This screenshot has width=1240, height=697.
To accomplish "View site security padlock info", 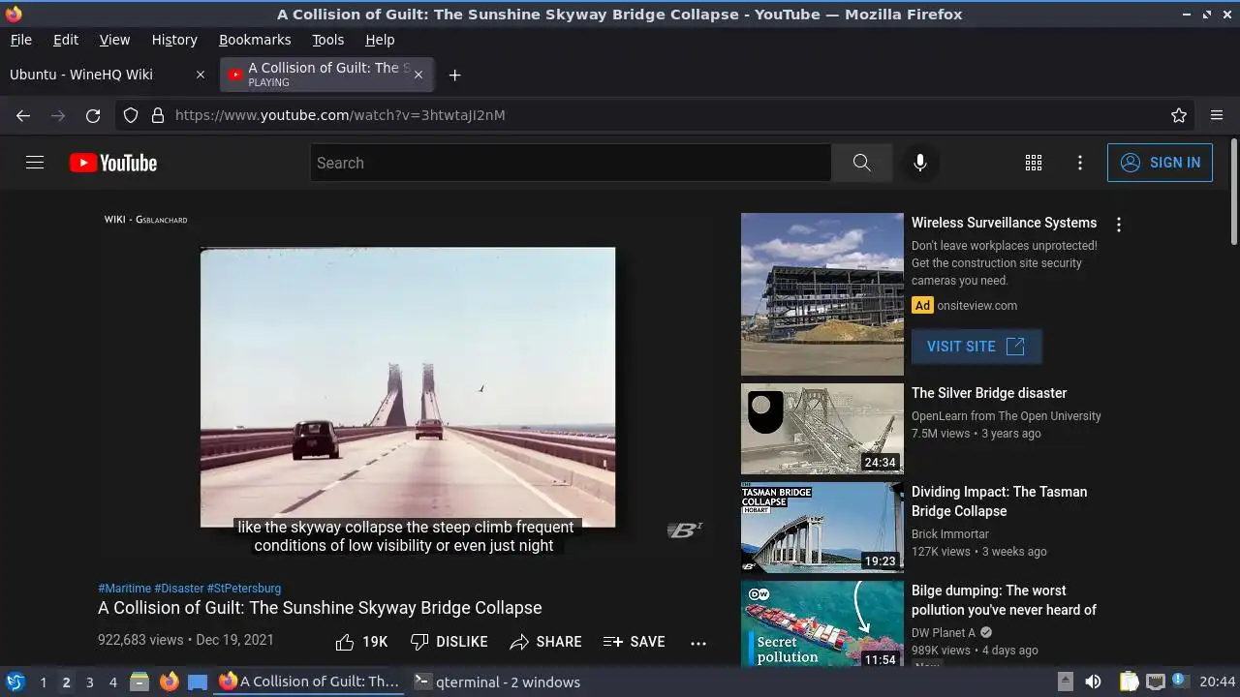I will pos(158,115).
